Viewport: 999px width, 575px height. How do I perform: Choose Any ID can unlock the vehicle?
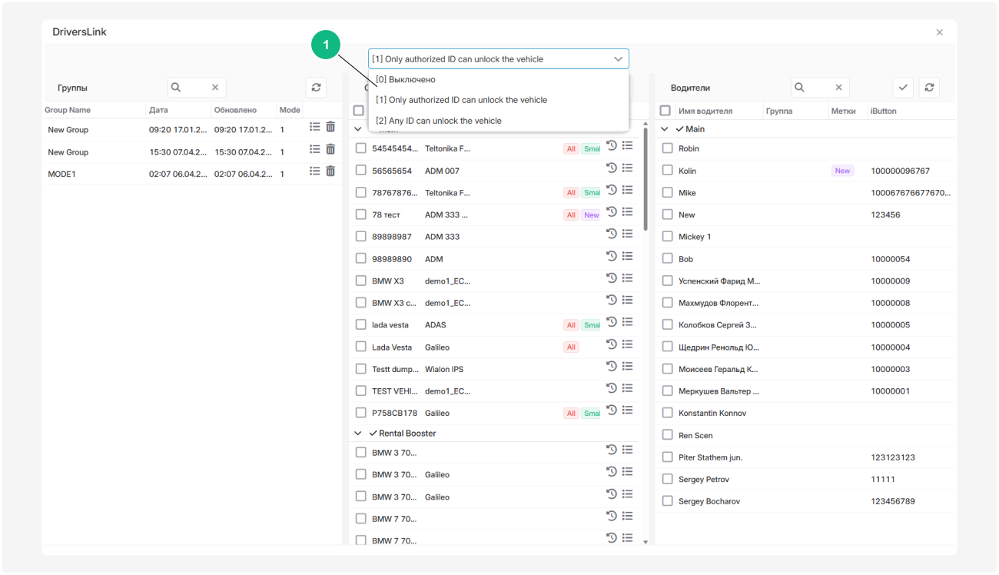[x=439, y=121]
